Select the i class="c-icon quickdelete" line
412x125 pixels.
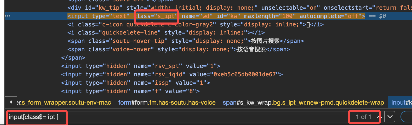tap(196, 24)
